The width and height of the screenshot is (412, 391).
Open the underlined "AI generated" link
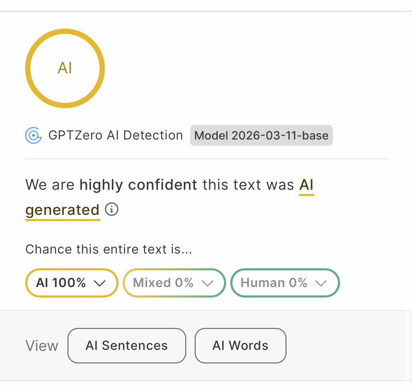pos(306,185)
